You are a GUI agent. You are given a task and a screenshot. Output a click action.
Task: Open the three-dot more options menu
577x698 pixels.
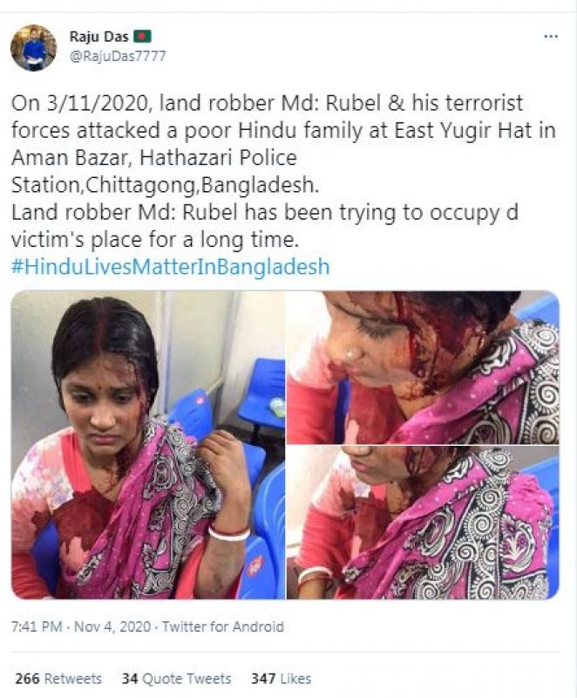(x=551, y=36)
